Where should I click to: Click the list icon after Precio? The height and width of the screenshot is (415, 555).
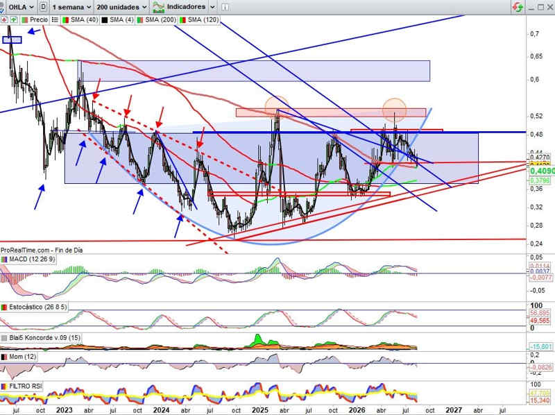tap(55, 20)
